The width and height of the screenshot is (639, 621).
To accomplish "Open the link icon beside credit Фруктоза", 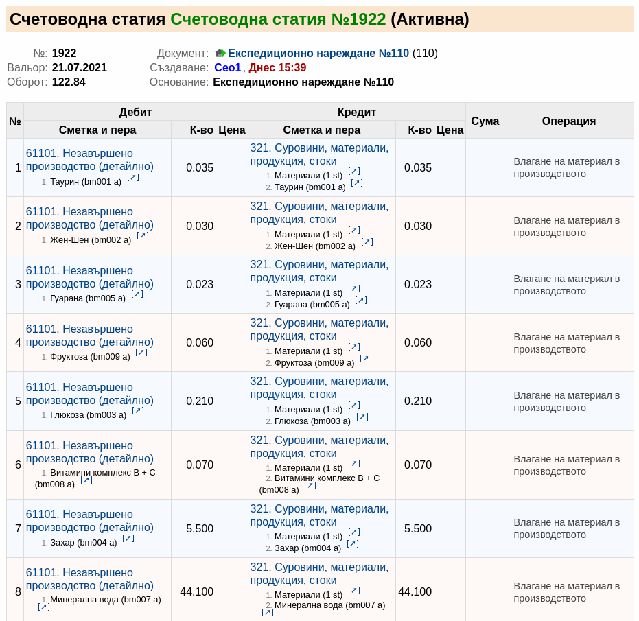I will click(x=366, y=359).
